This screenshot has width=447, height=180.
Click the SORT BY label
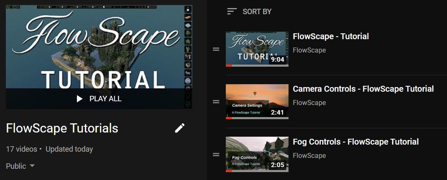257,12
